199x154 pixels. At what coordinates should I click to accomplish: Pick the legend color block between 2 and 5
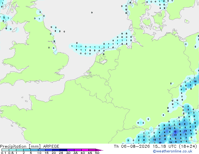point(27,150)
